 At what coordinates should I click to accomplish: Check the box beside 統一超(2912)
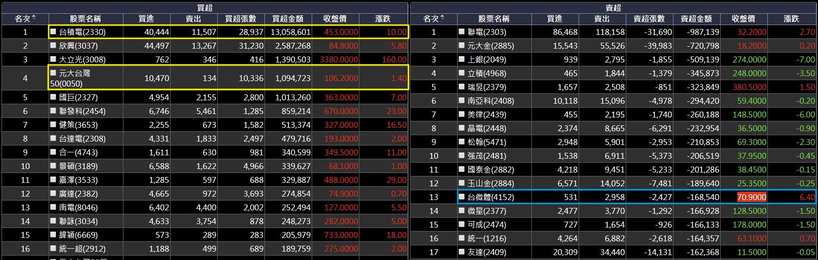point(53,248)
